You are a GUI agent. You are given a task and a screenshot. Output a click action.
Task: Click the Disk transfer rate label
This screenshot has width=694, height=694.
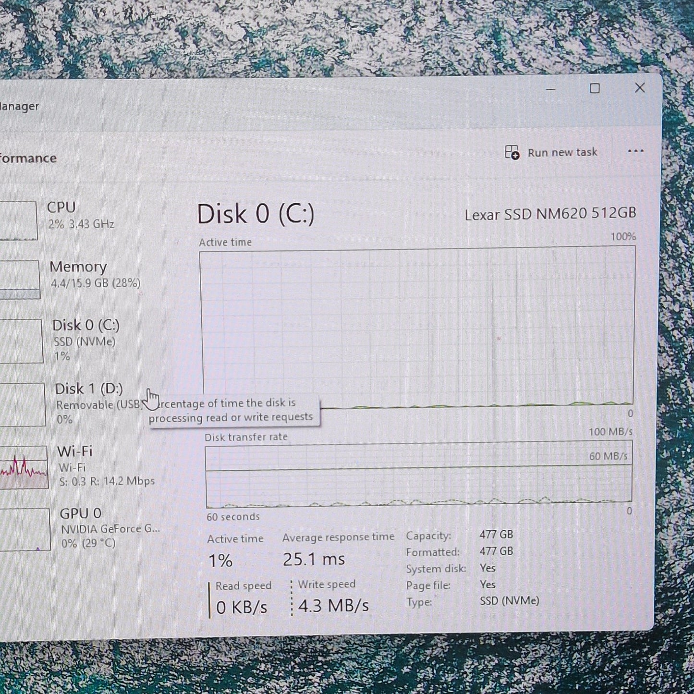(246, 437)
